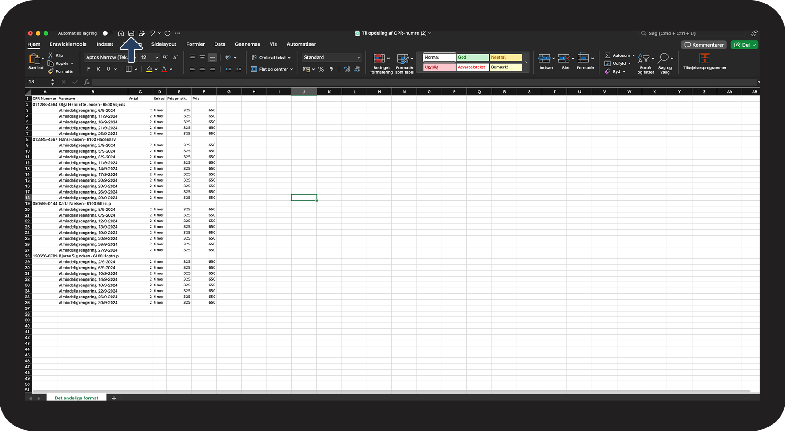Click the Save icon in title bar
The height and width of the screenshot is (431, 785).
pos(131,33)
